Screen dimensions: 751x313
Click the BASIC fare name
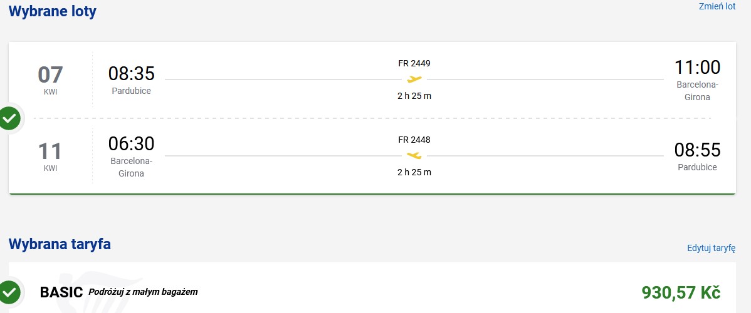click(x=62, y=292)
